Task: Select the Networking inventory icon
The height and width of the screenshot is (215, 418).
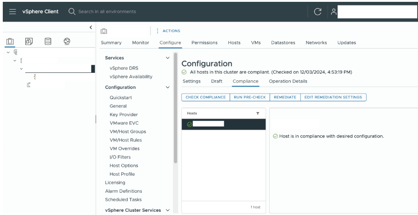Action: pyautogui.click(x=67, y=43)
